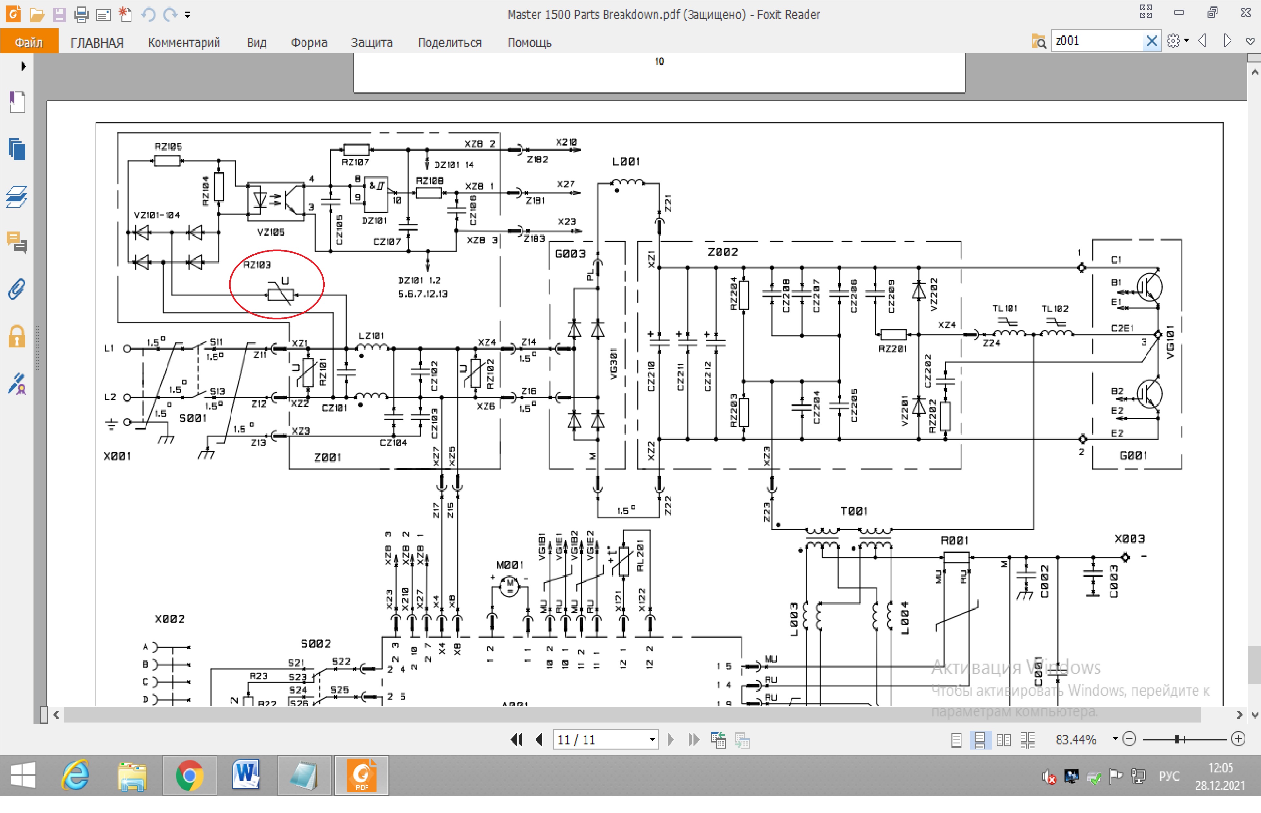Jump to the last page
Image resolution: width=1261 pixels, height=813 pixels.
coord(694,740)
